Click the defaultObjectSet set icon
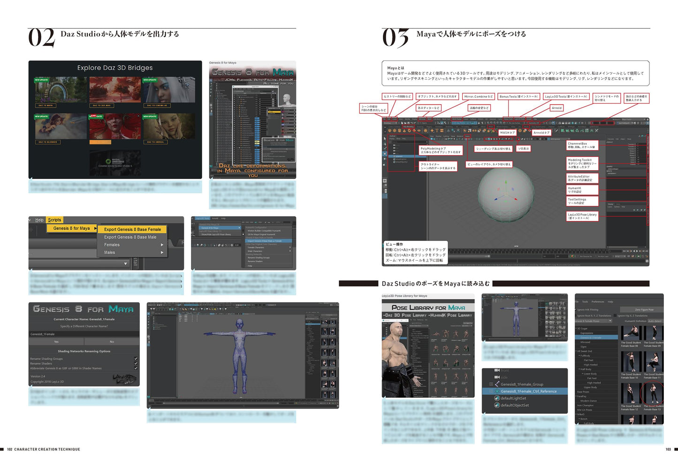 pyautogui.click(x=497, y=405)
